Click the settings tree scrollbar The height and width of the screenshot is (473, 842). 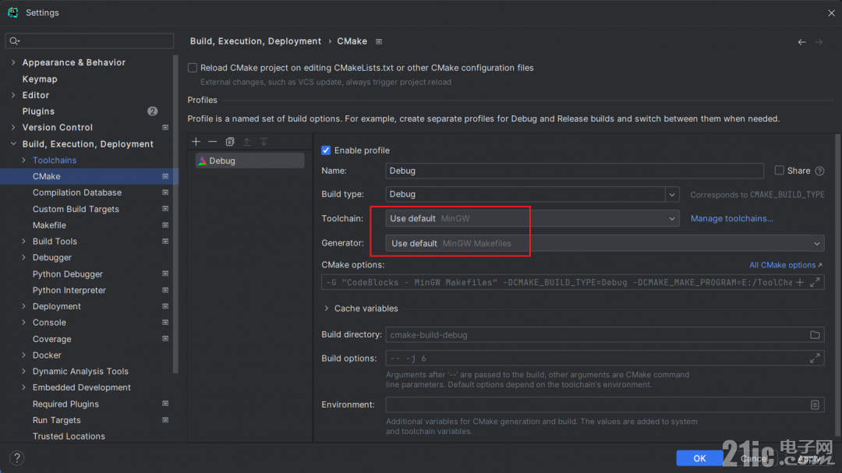click(175, 214)
